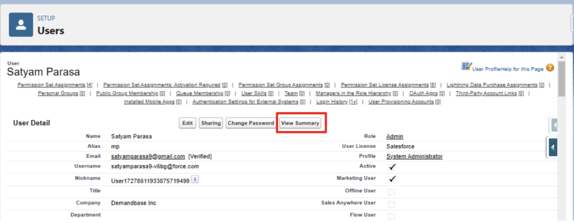Click the Nickname info icon

(195, 179)
